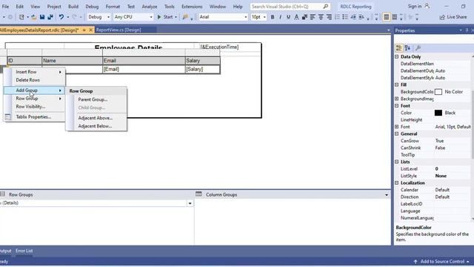
Task: Align text right
Action: pyautogui.click(x=329, y=17)
